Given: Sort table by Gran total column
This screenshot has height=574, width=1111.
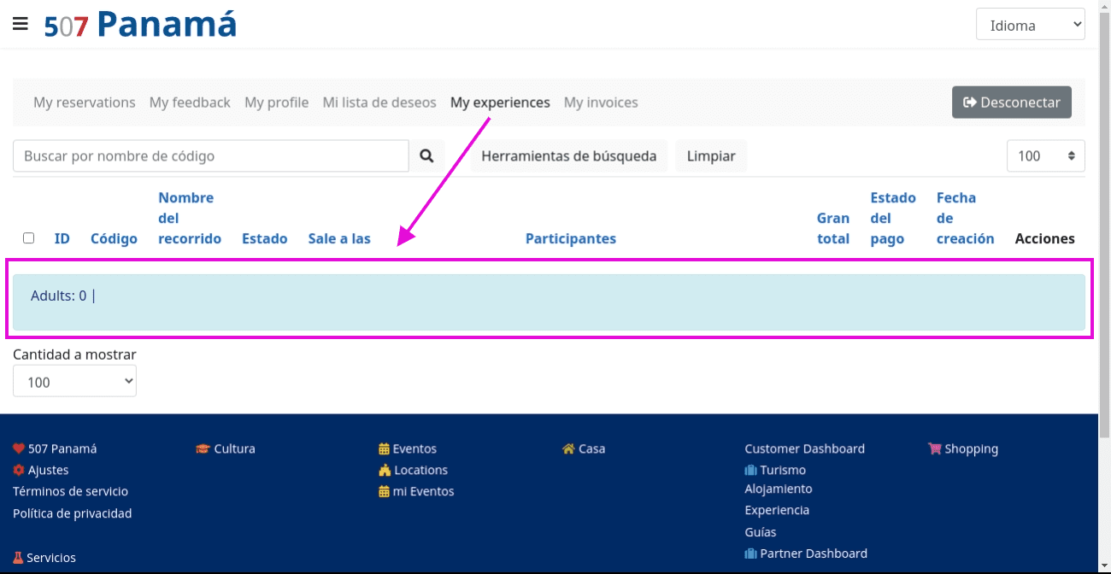Looking at the screenshot, I should pos(833,228).
